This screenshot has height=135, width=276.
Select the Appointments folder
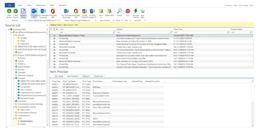(24, 67)
